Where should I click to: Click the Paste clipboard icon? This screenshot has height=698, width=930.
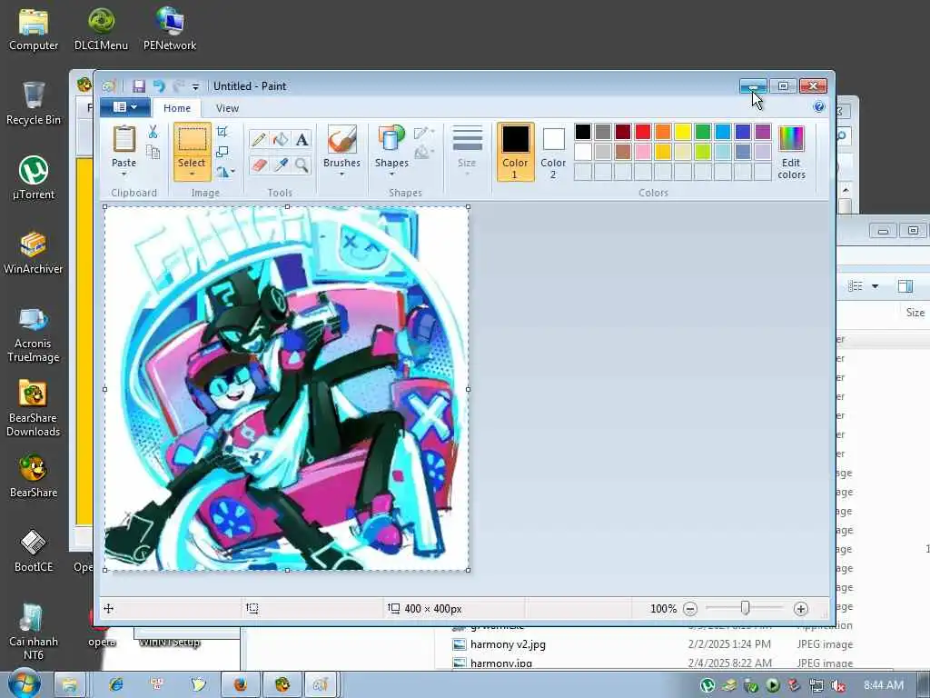pyautogui.click(x=124, y=140)
